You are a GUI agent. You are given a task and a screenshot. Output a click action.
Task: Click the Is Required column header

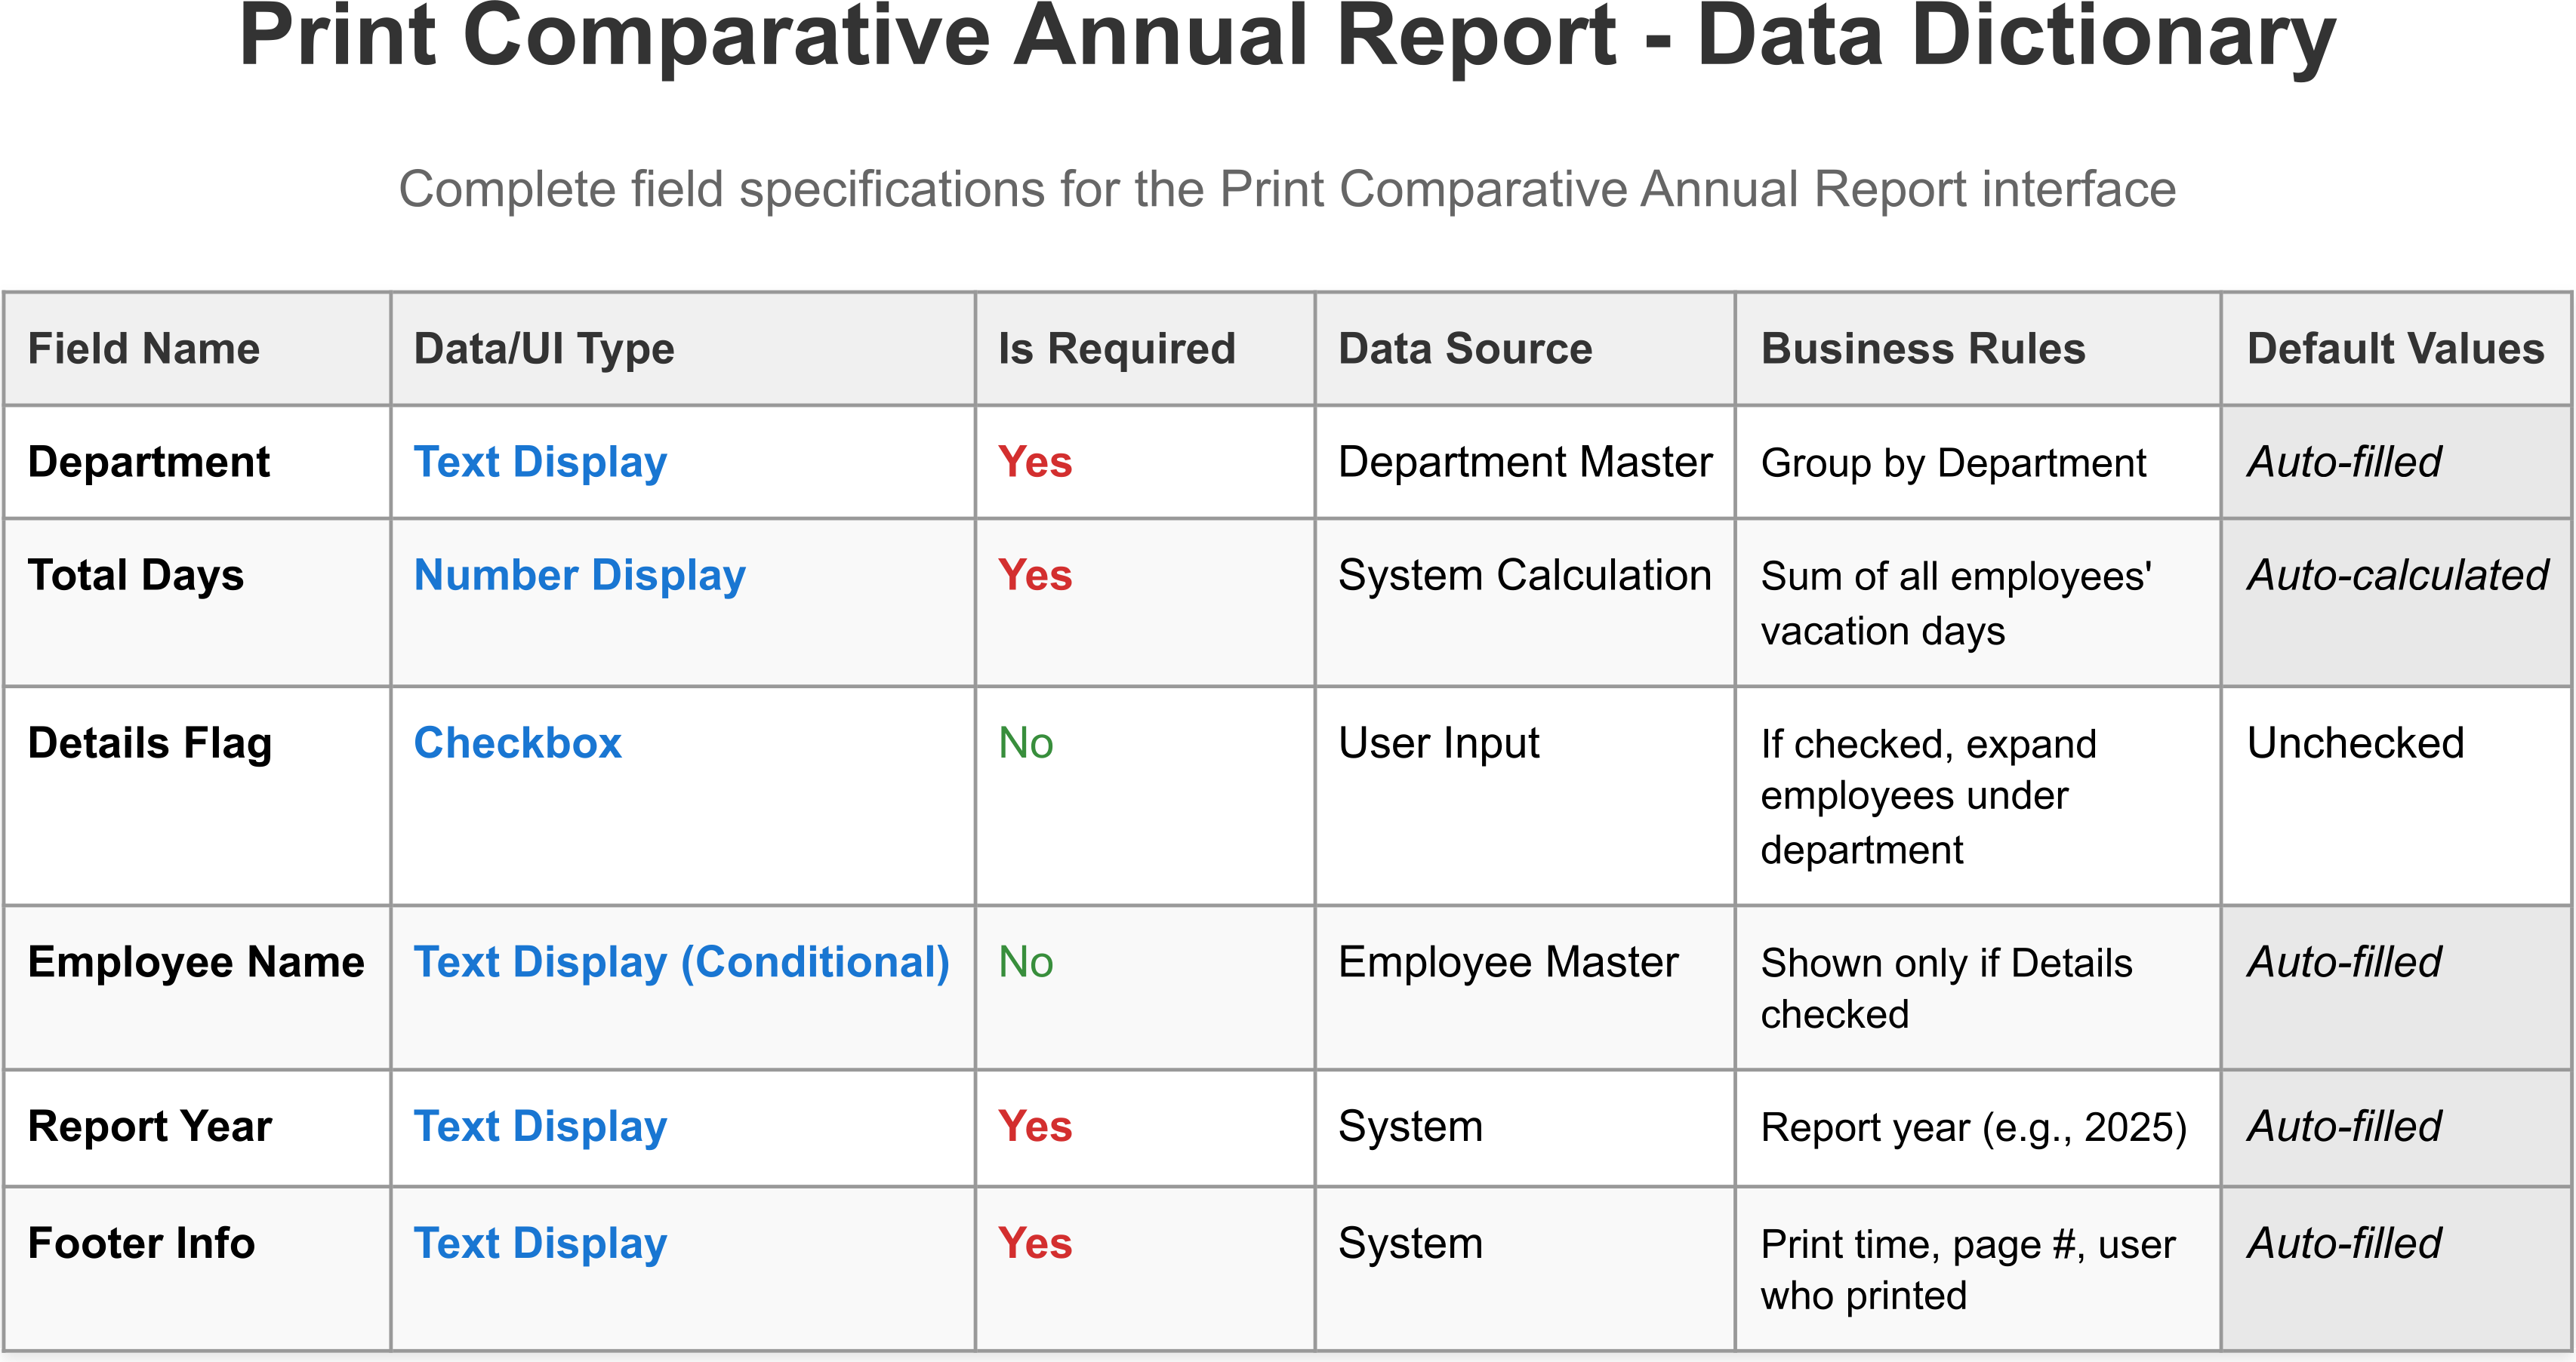(1116, 349)
